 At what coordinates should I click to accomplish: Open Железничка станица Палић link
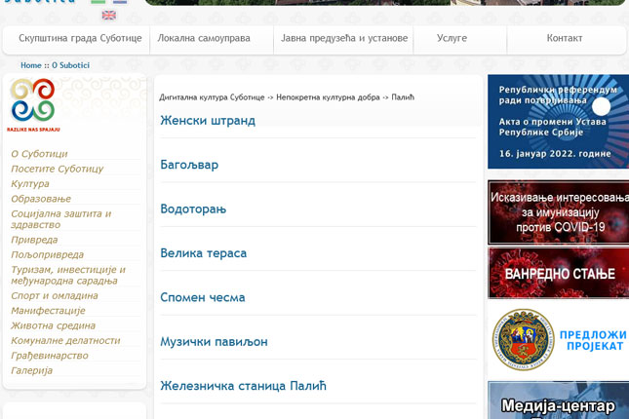pyautogui.click(x=243, y=386)
